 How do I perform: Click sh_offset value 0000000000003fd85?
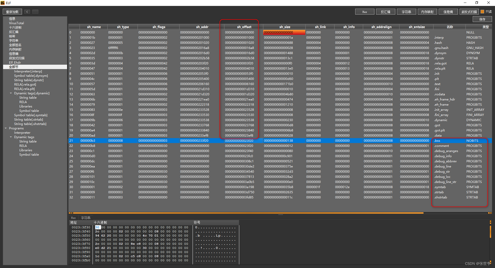click(239, 197)
